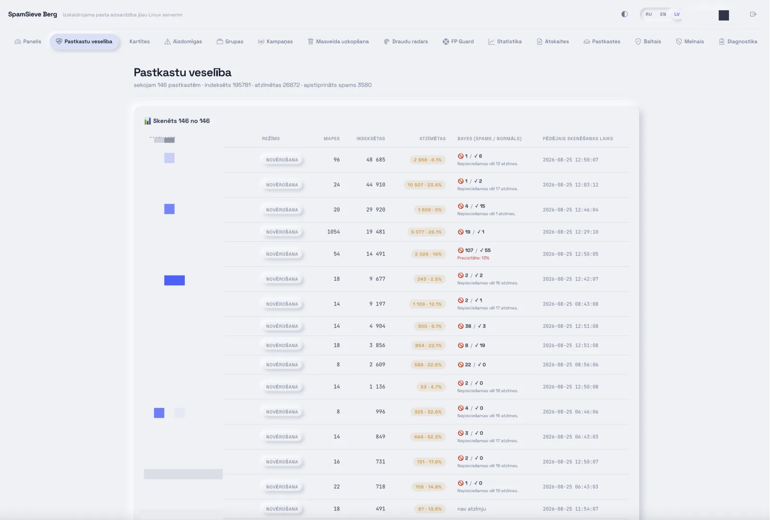Switch language to RU
This screenshot has height=520, width=770.
tap(649, 14)
